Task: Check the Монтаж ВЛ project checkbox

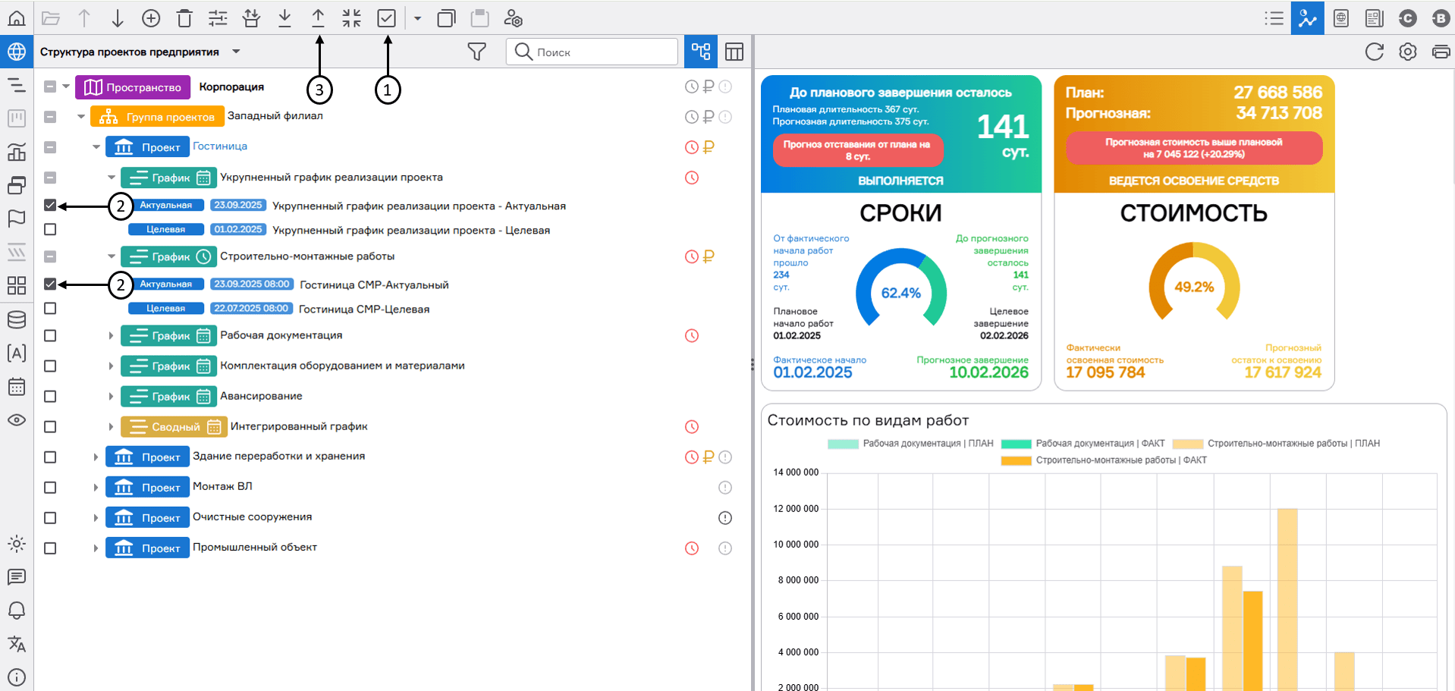Action: point(50,487)
